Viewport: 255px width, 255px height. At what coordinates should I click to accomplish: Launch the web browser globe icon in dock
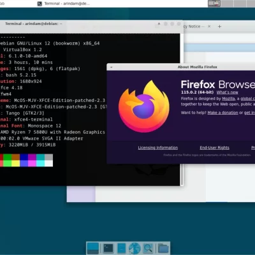[135, 248]
